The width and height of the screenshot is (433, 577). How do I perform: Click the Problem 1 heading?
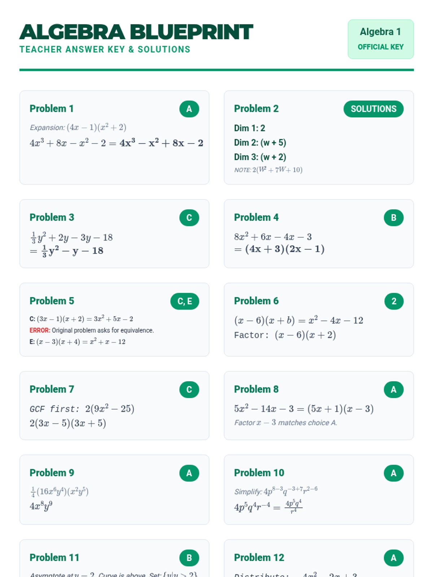pyautogui.click(x=52, y=109)
